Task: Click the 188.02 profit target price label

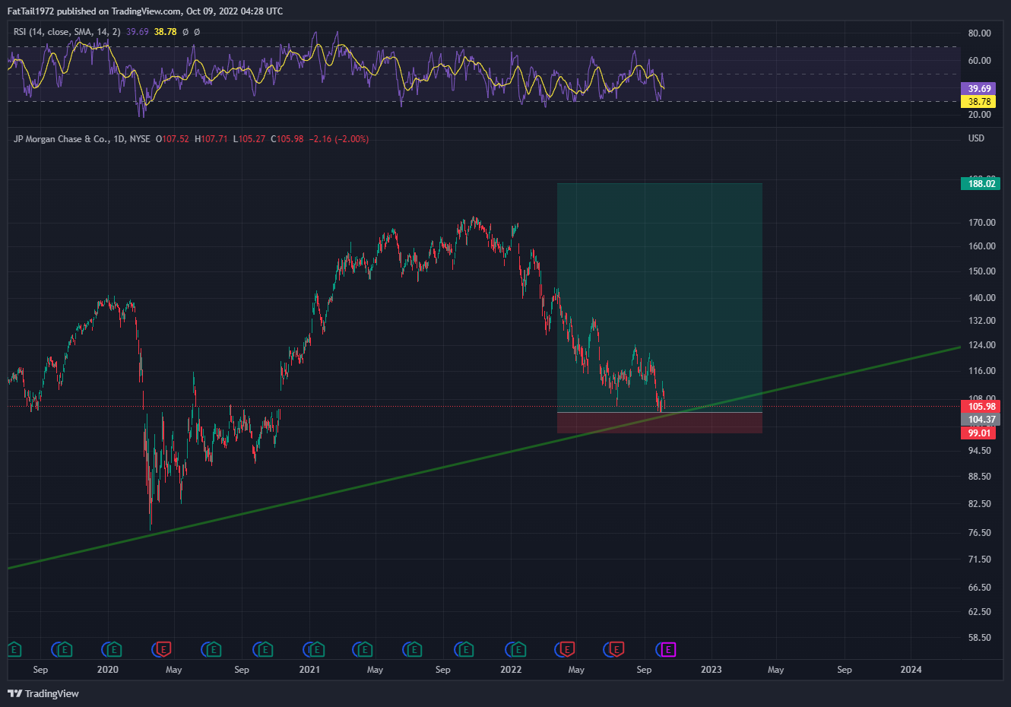Action: (x=981, y=183)
